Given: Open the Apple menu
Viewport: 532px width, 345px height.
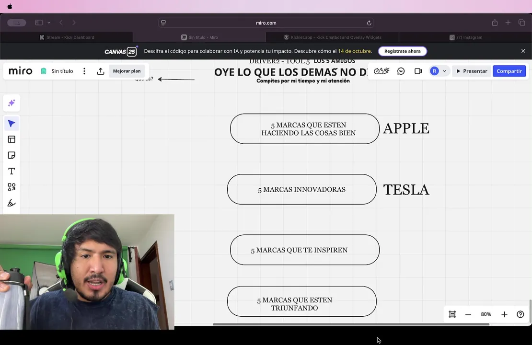Looking at the screenshot, I should pyautogui.click(x=10, y=6).
